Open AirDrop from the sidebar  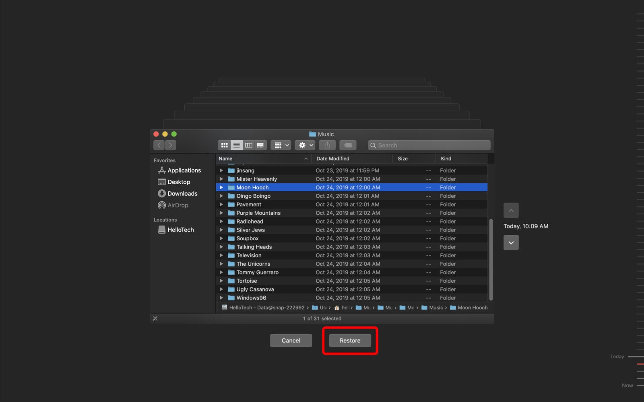click(178, 205)
